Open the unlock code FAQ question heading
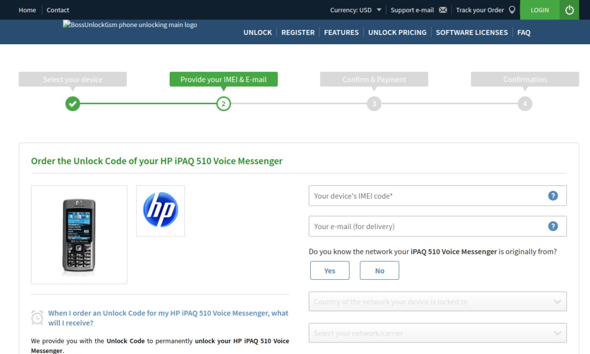The width and height of the screenshot is (590, 354). [x=168, y=318]
